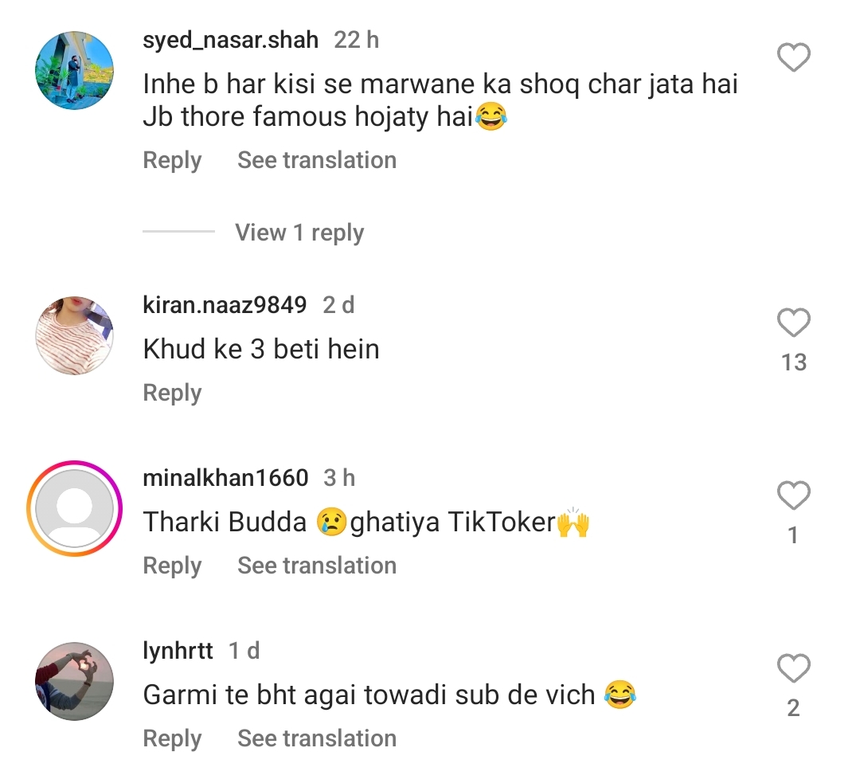The image size is (860, 783).
Task: Open username minalkhan1660
Action: (x=225, y=478)
